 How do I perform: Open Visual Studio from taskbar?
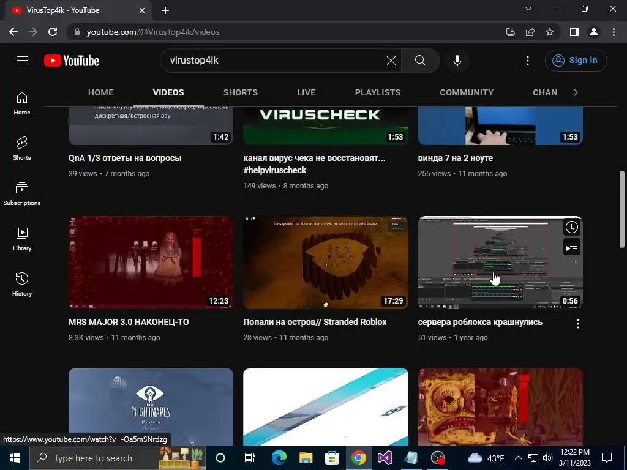[x=385, y=458]
